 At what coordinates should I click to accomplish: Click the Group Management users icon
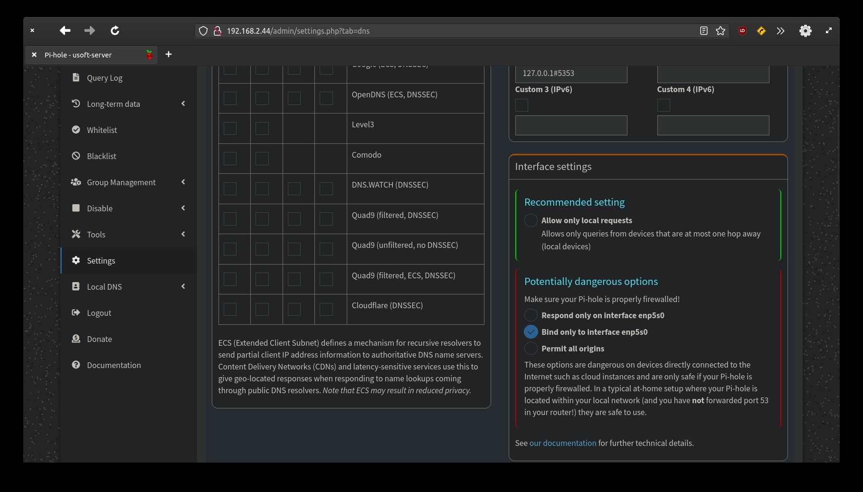click(x=76, y=182)
